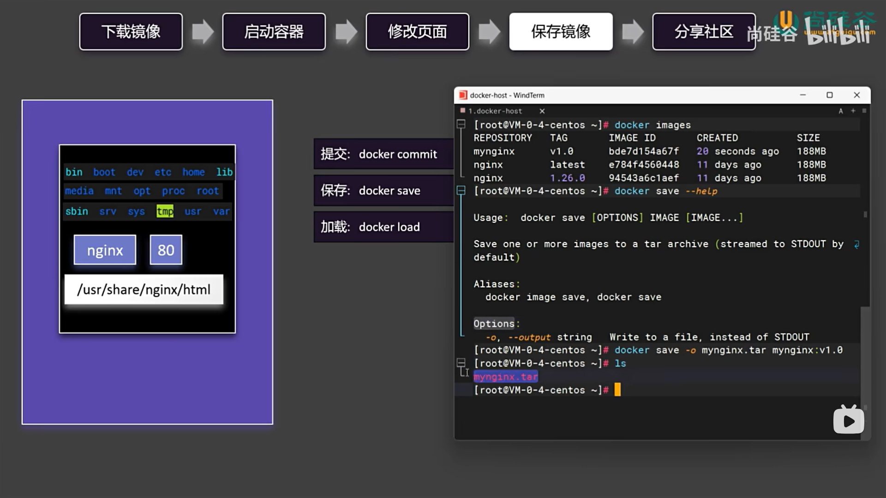Viewport: 886px width, 498px height.
Task: Click 'mynginx:v1.0' in the save command
Action: (808, 350)
